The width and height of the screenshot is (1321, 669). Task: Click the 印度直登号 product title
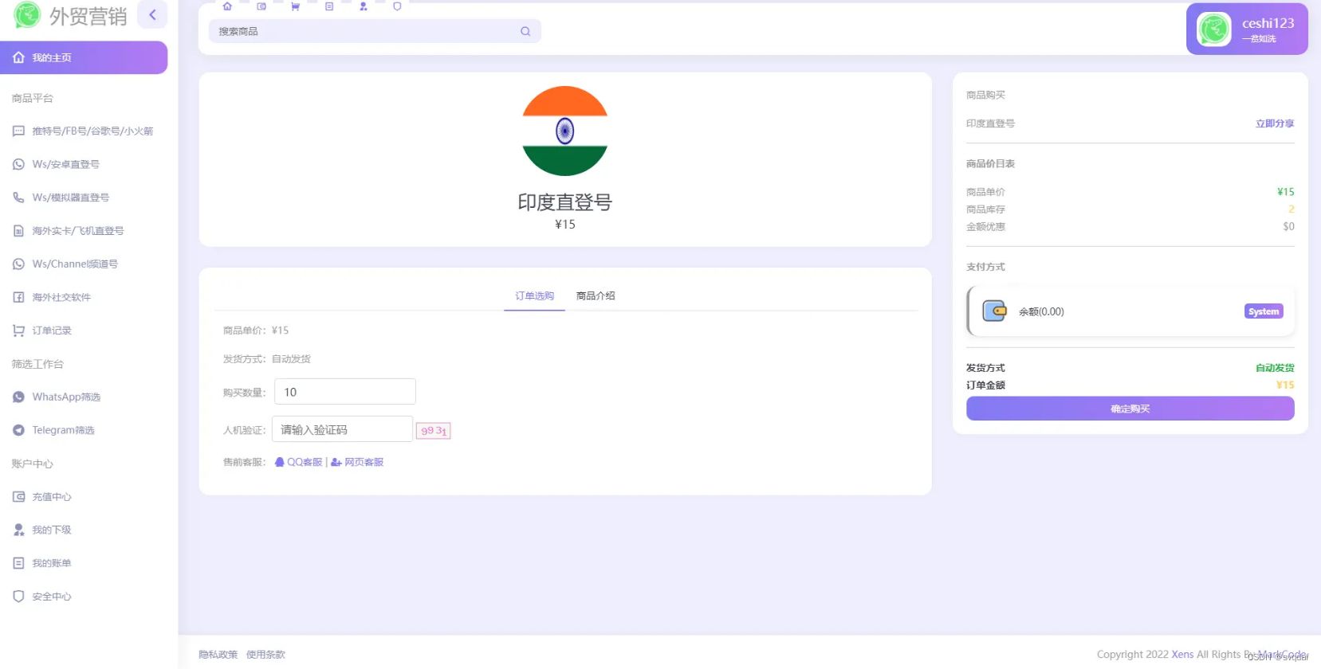tap(565, 202)
